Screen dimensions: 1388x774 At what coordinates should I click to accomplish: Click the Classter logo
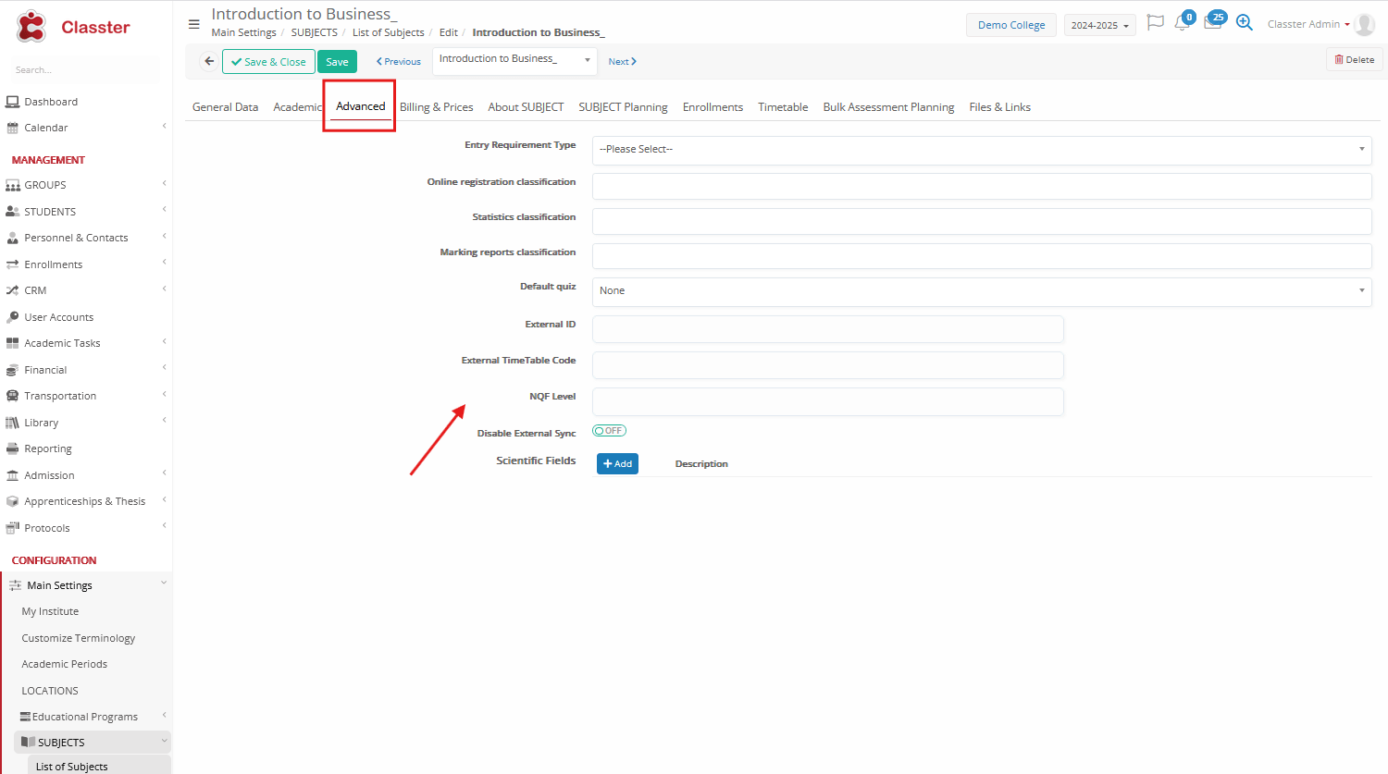pyautogui.click(x=72, y=27)
